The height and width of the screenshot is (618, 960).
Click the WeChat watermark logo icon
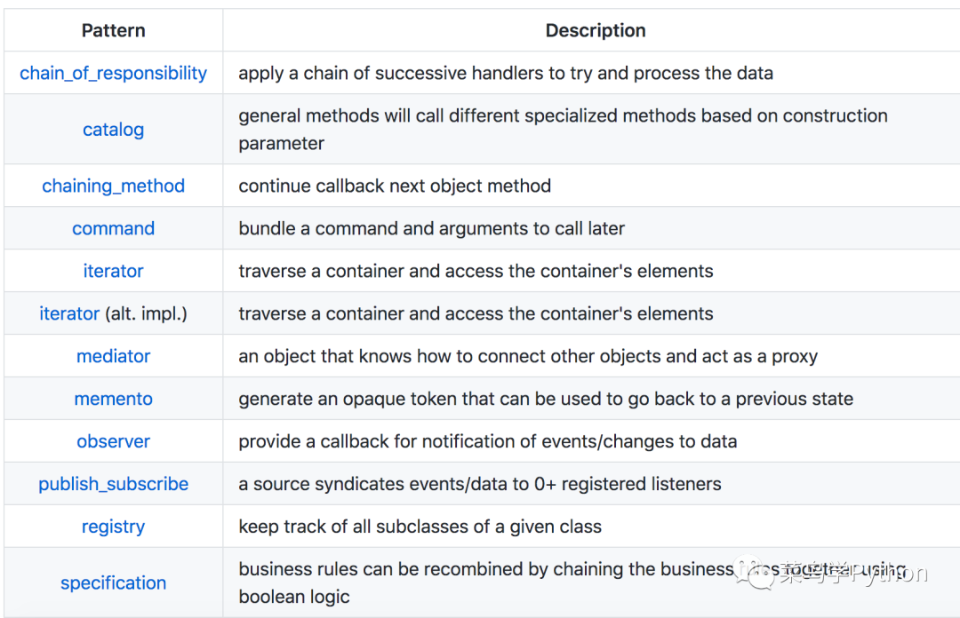(761, 577)
